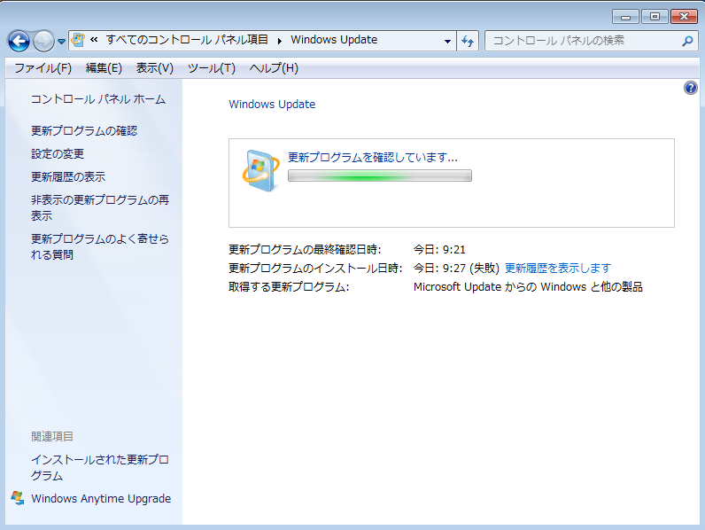Open recent pages dropdown beside nav arrows
Screen dimensions: 705x530
pos(62,42)
